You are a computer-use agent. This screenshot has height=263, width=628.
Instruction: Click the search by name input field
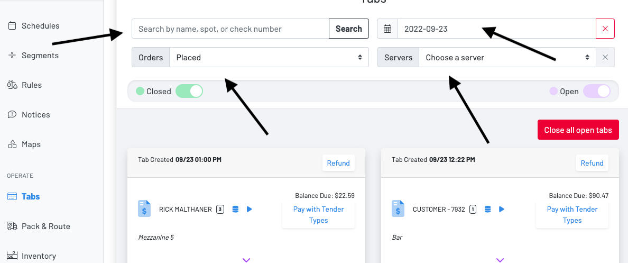pyautogui.click(x=230, y=29)
